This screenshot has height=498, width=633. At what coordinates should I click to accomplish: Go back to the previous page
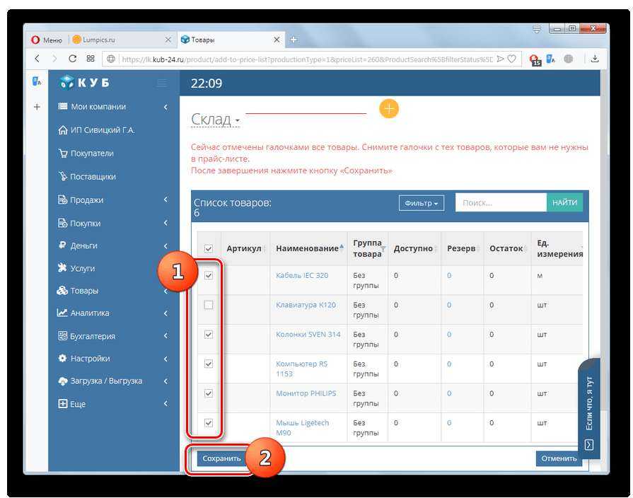coord(37,59)
